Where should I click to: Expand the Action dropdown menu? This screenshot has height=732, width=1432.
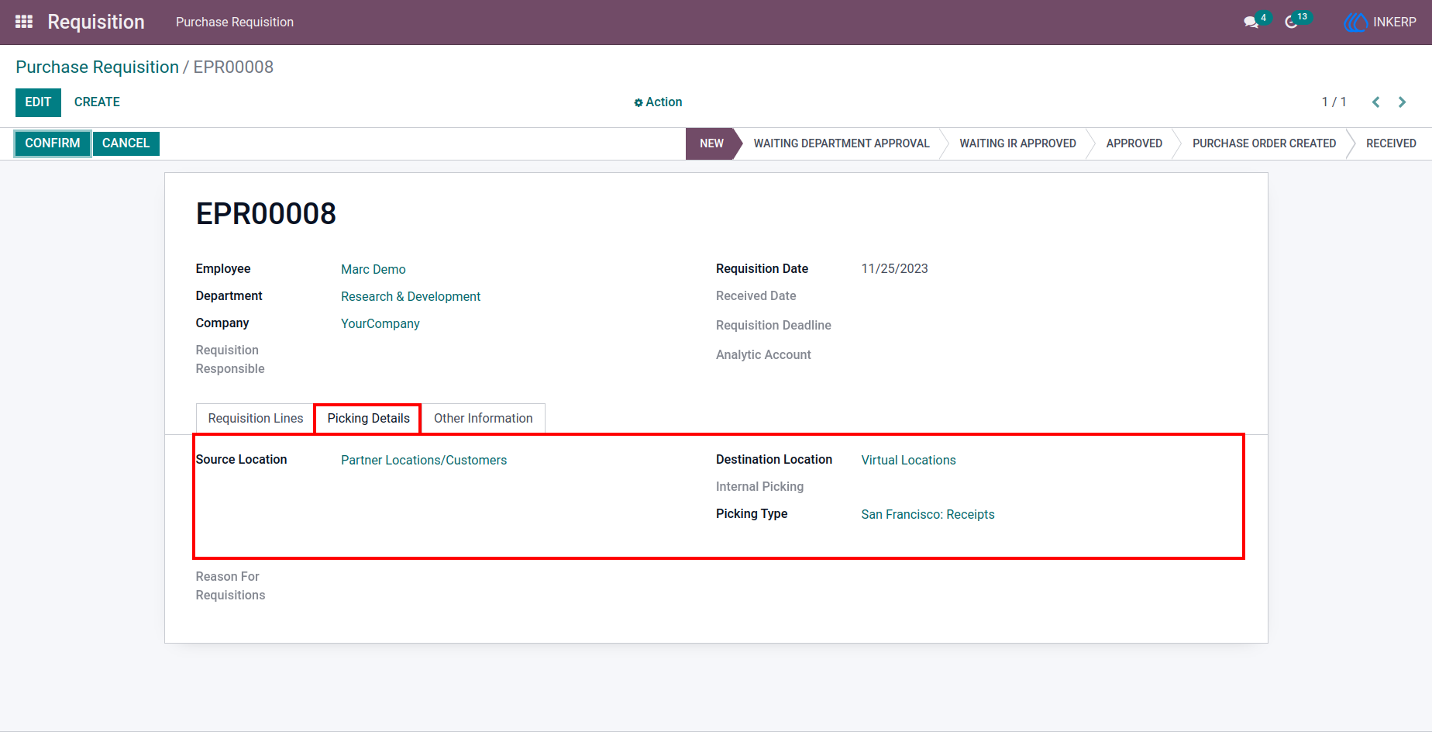click(658, 102)
